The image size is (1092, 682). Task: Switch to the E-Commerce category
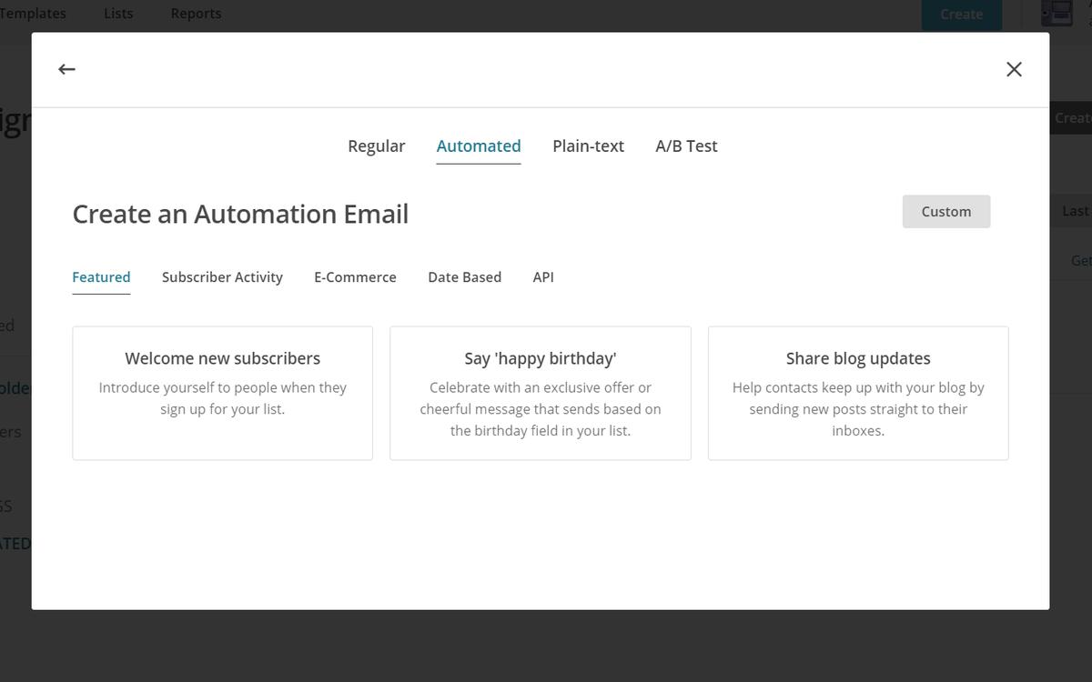point(355,277)
